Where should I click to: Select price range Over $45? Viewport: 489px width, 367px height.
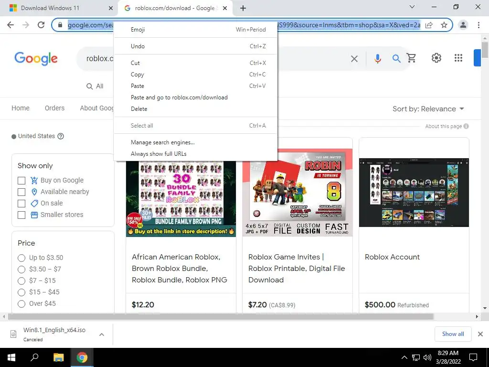(x=21, y=303)
